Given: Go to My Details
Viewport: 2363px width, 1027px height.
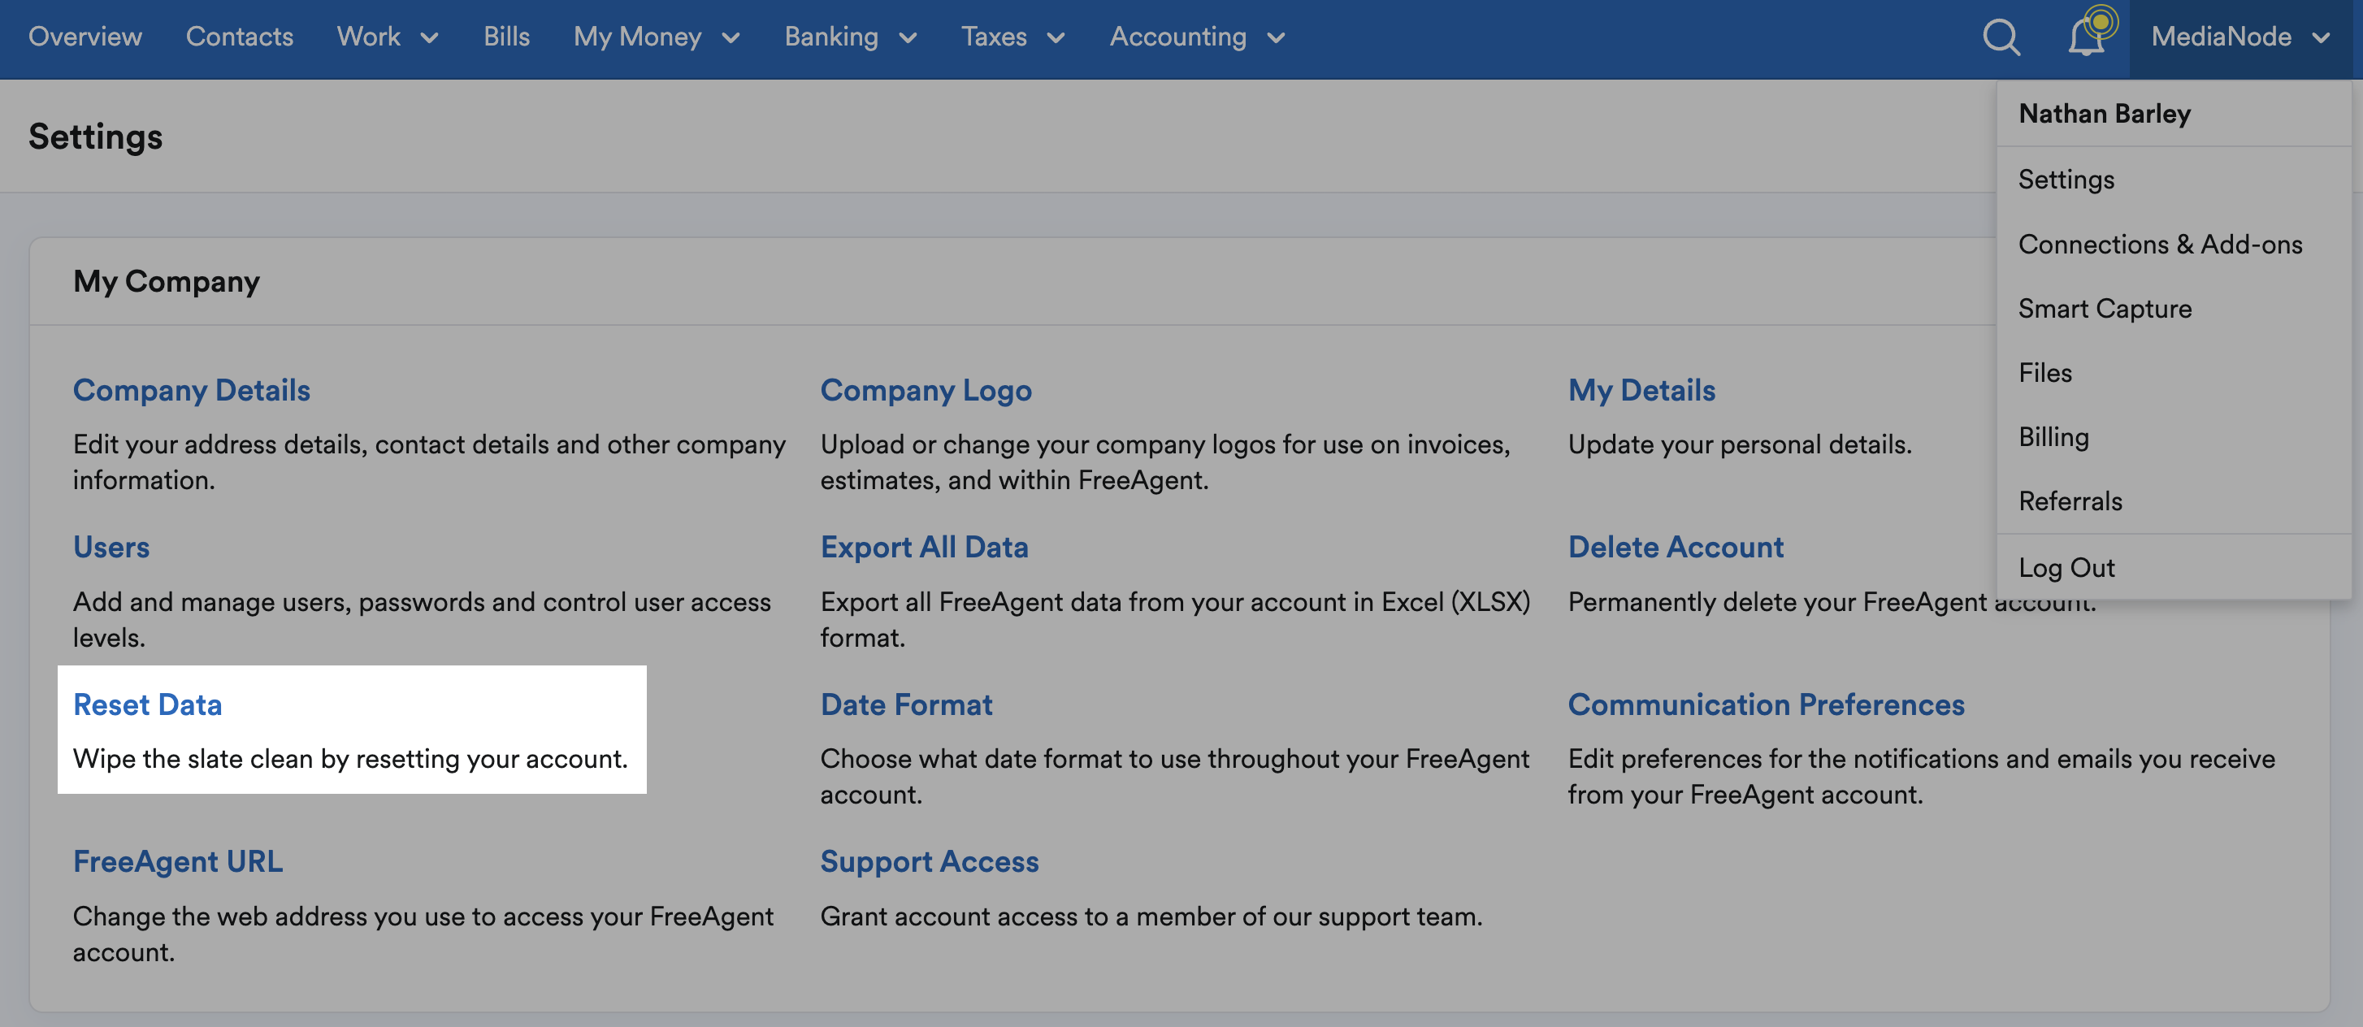Looking at the screenshot, I should 1641,391.
